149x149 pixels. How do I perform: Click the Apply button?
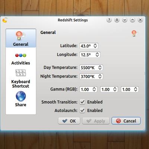[x=96, y=121]
